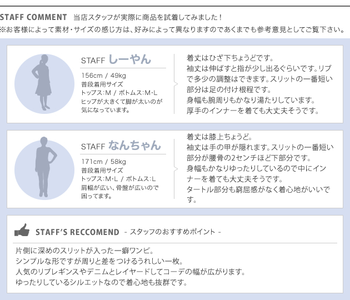Click the STAFF COMMENT heading
Image resolution: width=350 pixels, height=300 pixels.
(x=33, y=17)
